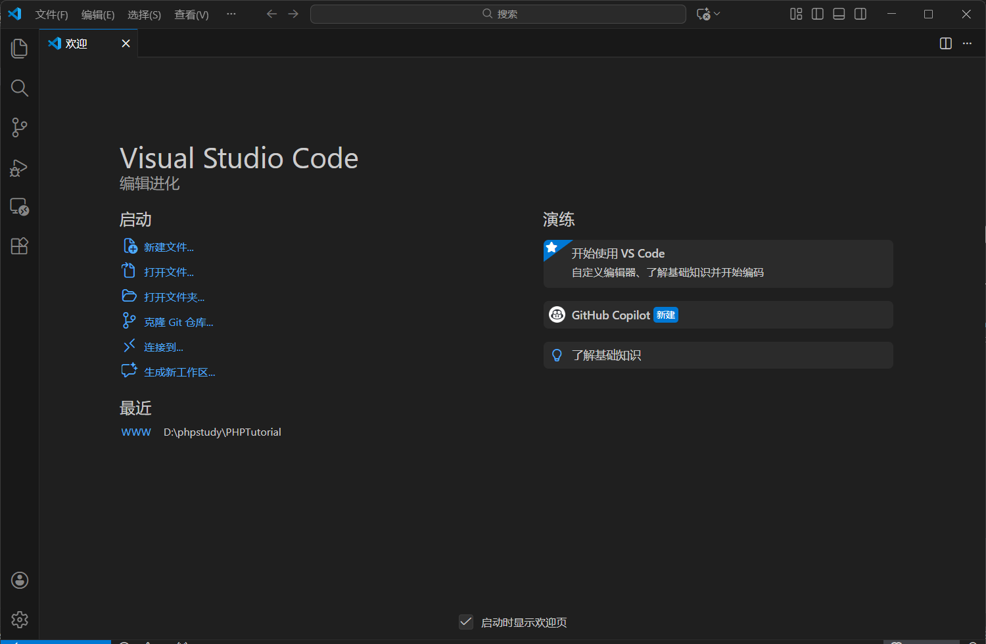Open the Search view in activity bar

click(x=20, y=88)
